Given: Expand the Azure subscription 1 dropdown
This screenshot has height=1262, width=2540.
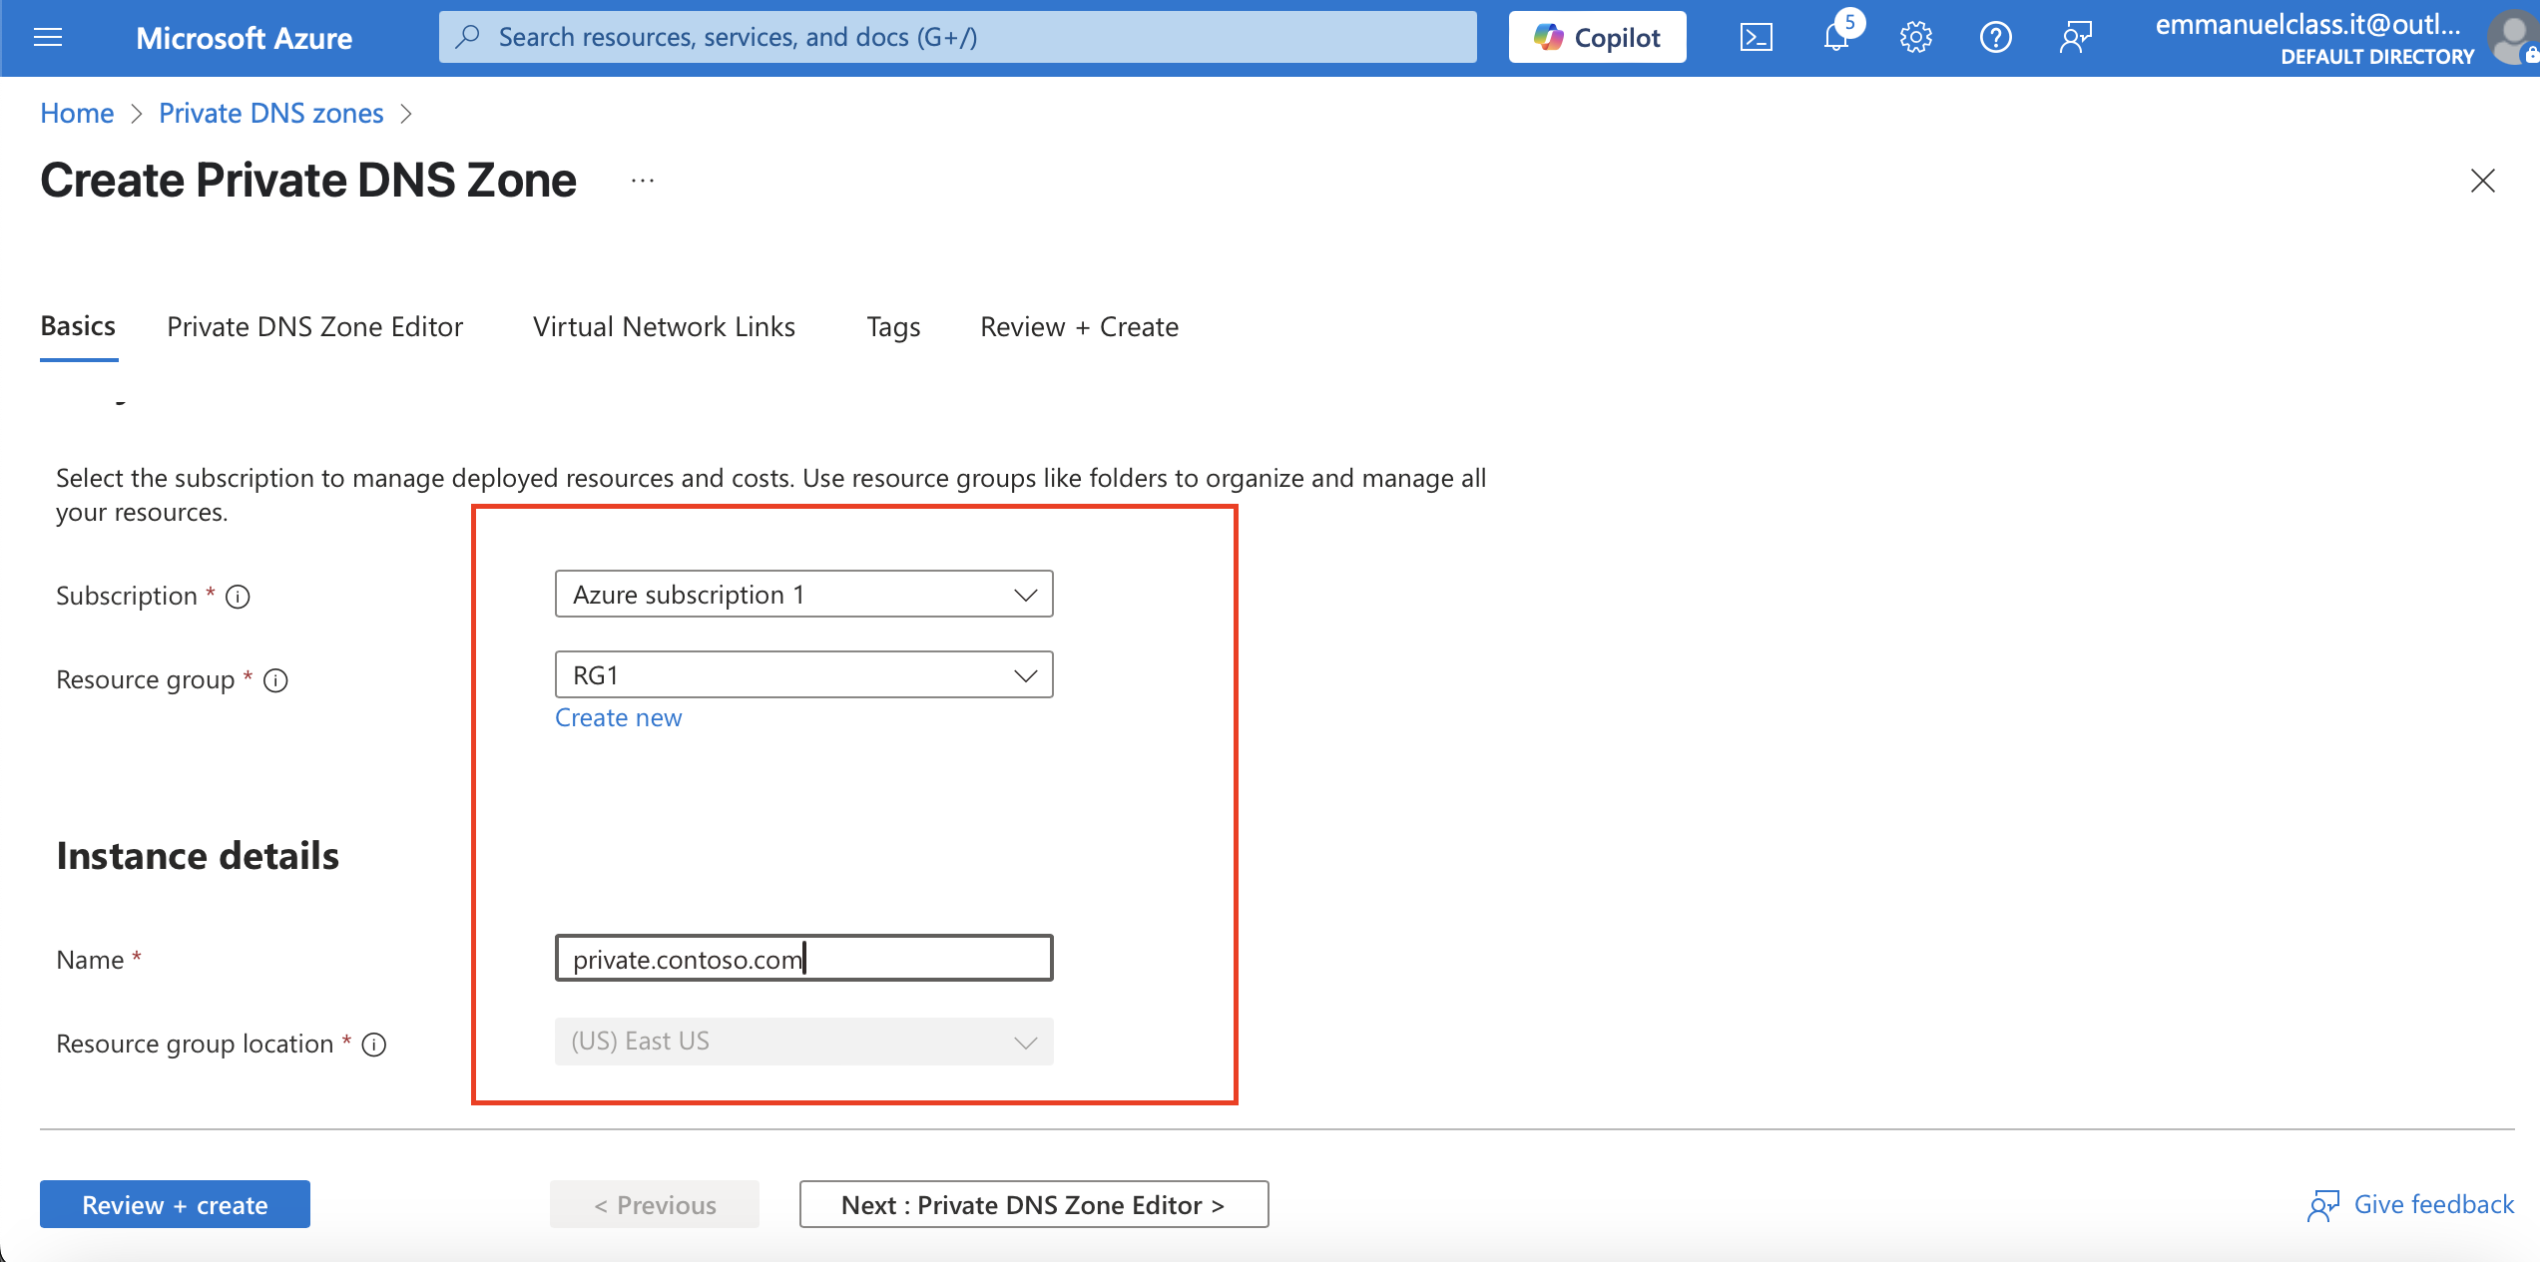Looking at the screenshot, I should pyautogui.click(x=804, y=595).
